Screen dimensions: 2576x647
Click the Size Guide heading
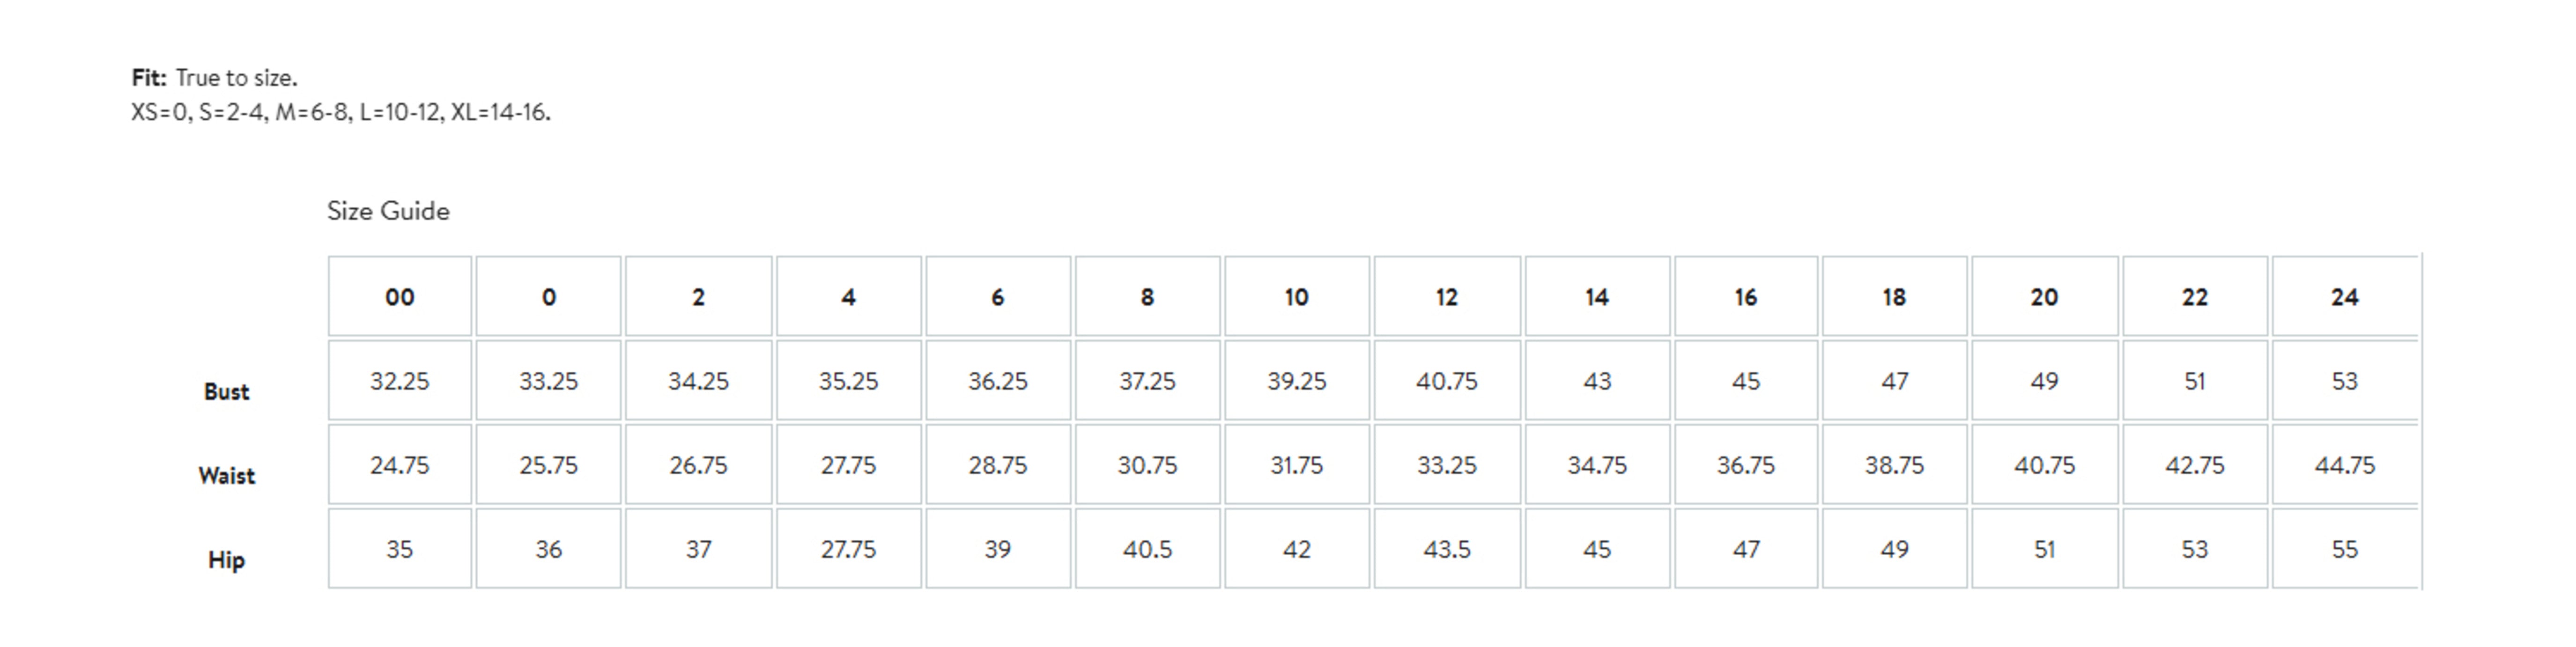tap(388, 211)
